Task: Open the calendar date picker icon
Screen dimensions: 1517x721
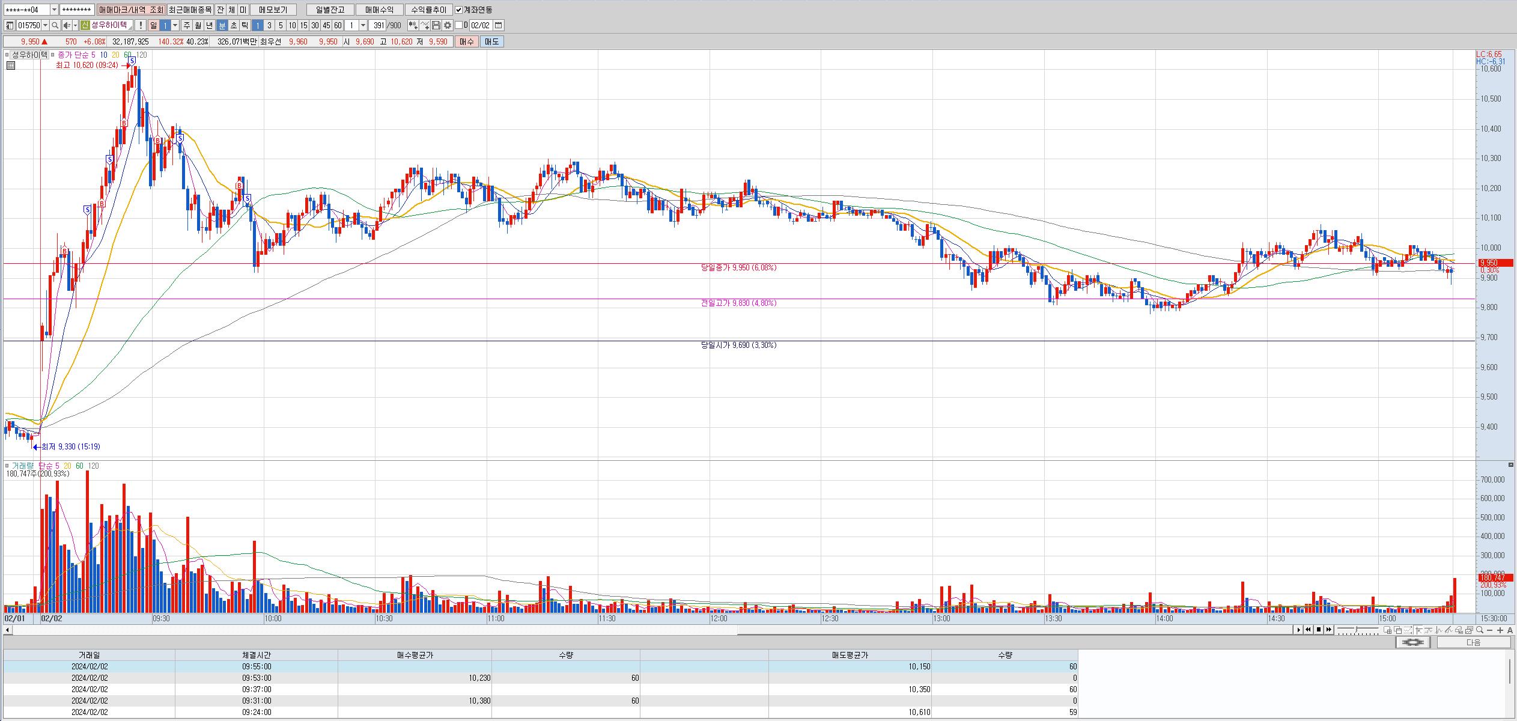Action: 499,25
